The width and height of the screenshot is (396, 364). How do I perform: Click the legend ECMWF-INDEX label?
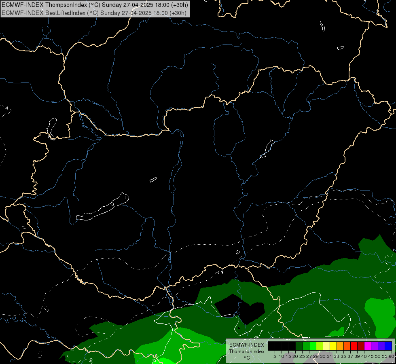(247, 345)
